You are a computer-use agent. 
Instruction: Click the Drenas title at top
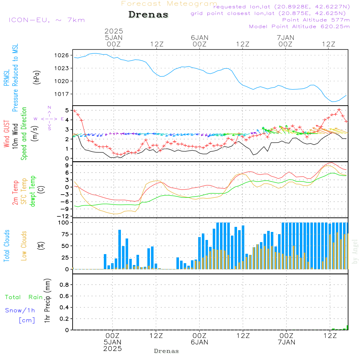pos(148,15)
